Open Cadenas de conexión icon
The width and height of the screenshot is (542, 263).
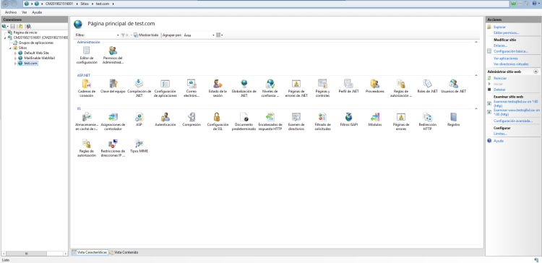(x=87, y=88)
